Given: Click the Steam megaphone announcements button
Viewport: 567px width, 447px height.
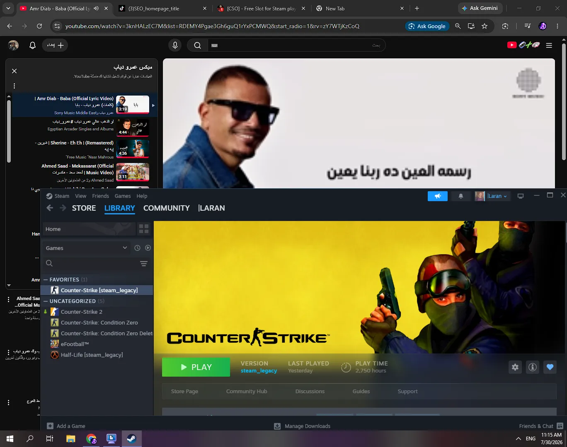Looking at the screenshot, I should click(438, 196).
